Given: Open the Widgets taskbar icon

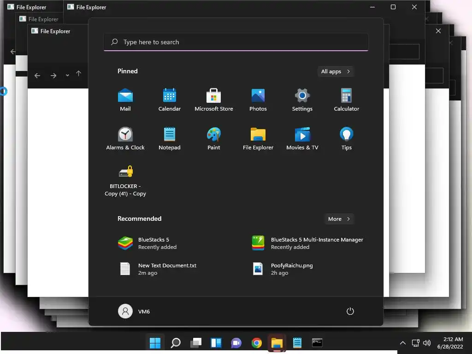Looking at the screenshot, I should [x=216, y=342].
